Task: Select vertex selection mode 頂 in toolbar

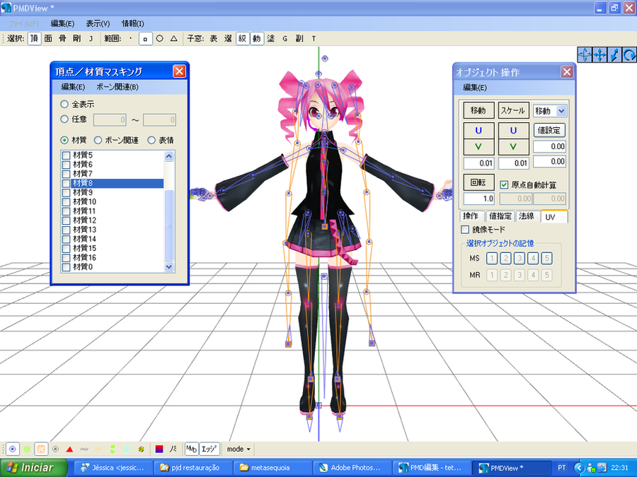Action: point(34,38)
